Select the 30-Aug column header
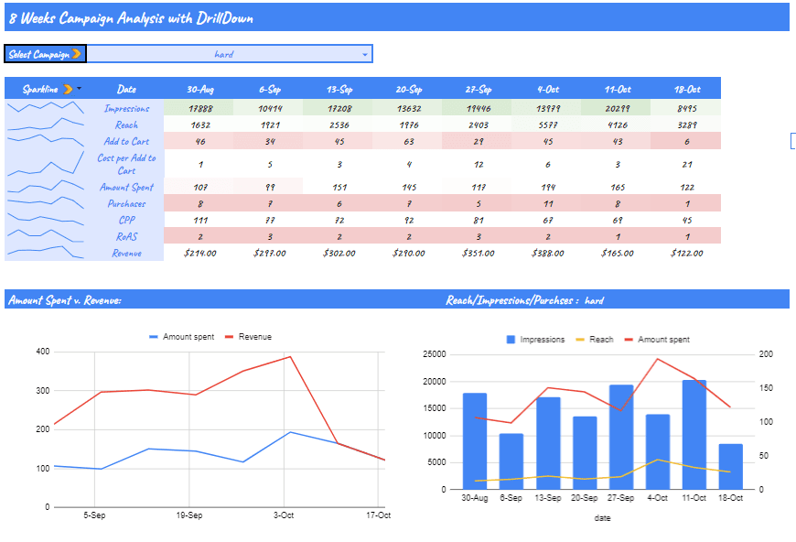This screenshot has width=796, height=542. 200,90
